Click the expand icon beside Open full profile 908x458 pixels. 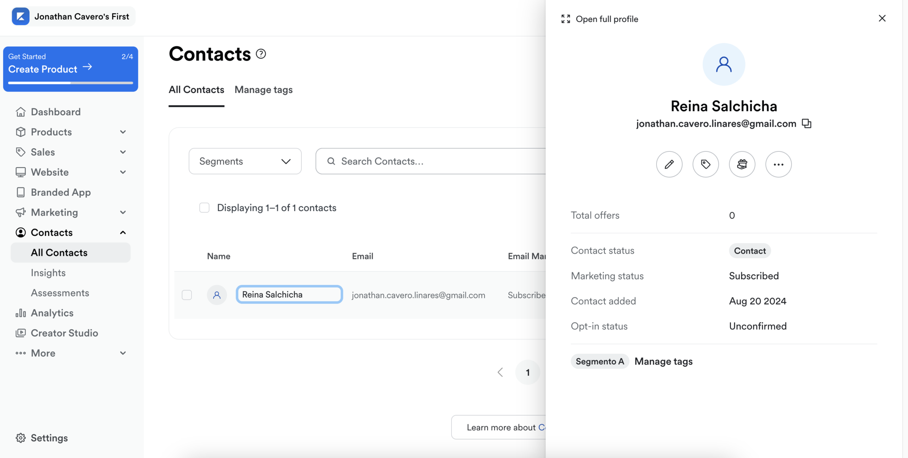coord(566,19)
